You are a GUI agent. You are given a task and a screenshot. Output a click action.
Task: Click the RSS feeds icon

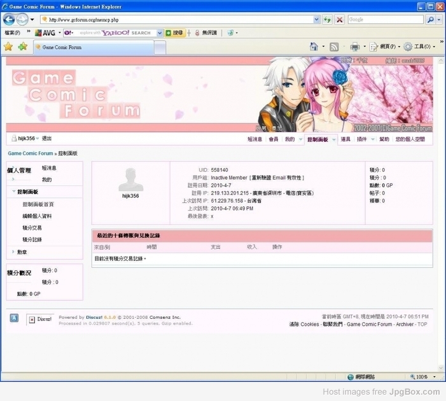coord(334,46)
